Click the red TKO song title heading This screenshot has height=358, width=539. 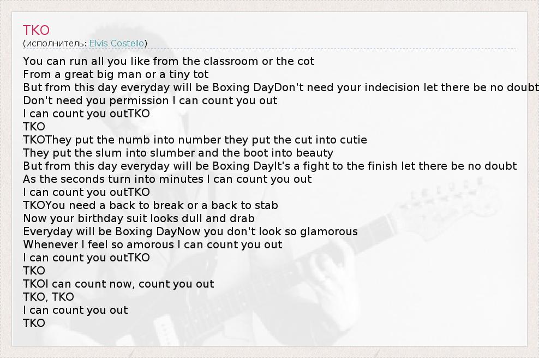coord(36,31)
